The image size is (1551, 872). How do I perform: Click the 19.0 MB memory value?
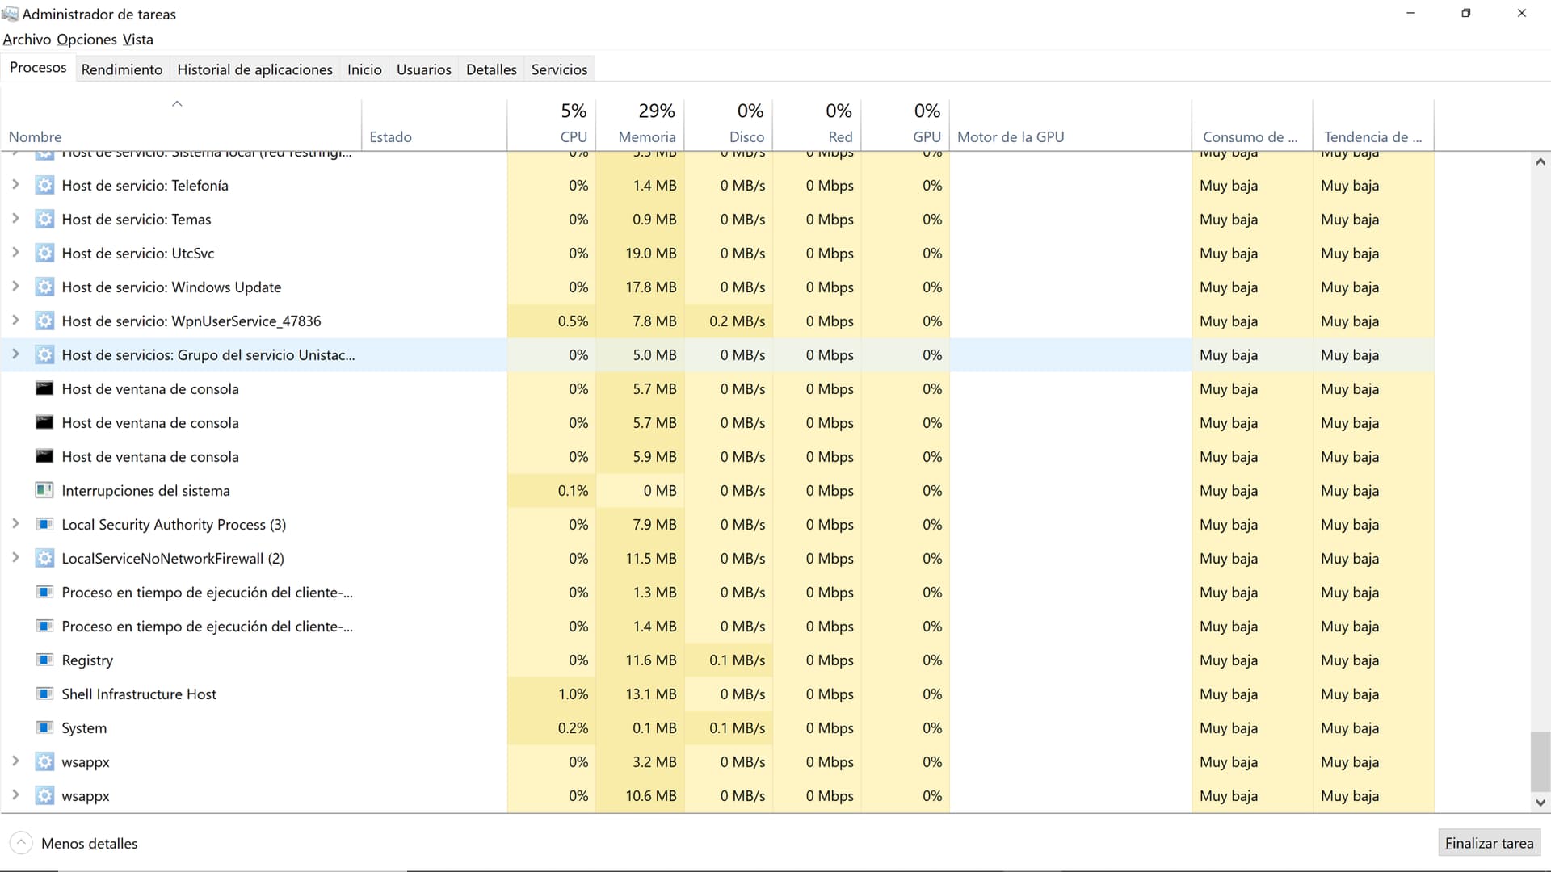click(x=651, y=254)
